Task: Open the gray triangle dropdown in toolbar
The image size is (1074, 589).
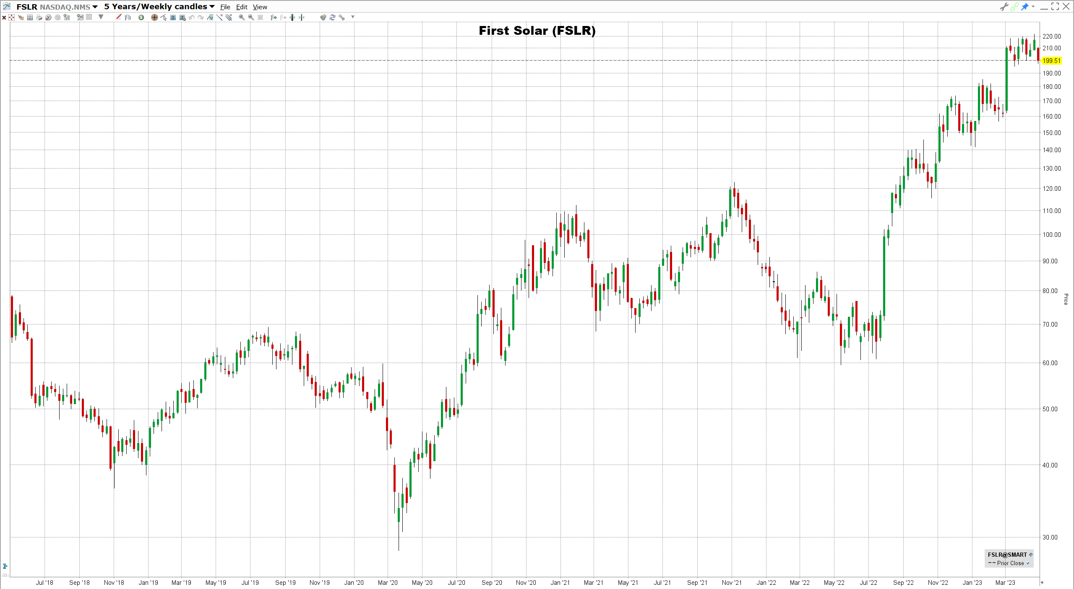Action: coord(101,17)
